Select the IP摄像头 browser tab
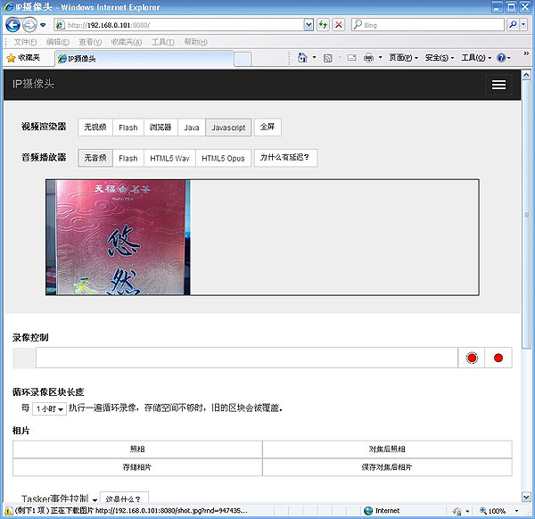535x519 pixels. click(x=144, y=59)
